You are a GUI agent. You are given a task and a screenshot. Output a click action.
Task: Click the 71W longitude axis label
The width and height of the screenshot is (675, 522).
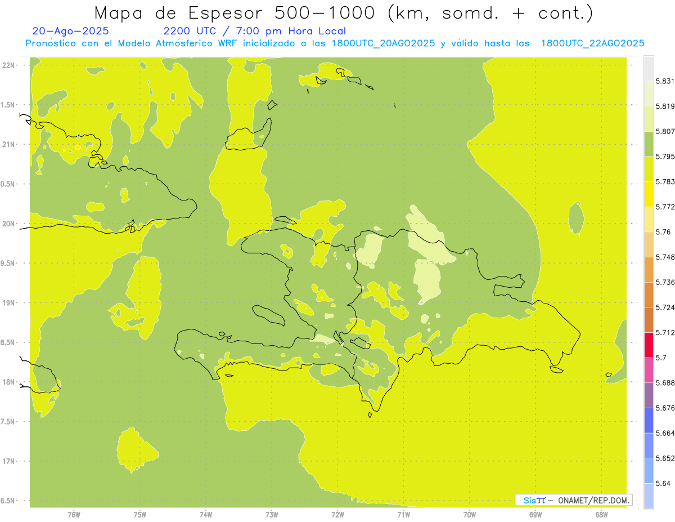point(403,515)
